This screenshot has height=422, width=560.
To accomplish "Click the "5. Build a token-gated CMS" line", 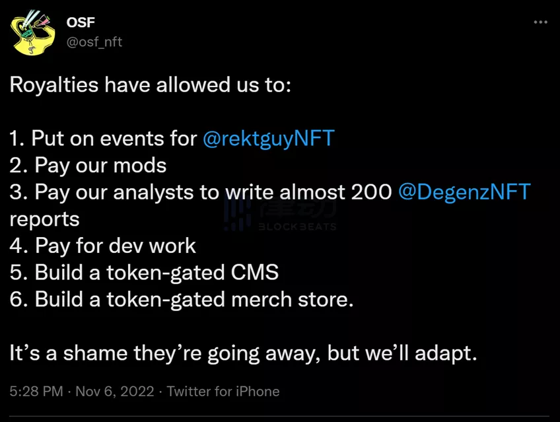I will (144, 272).
